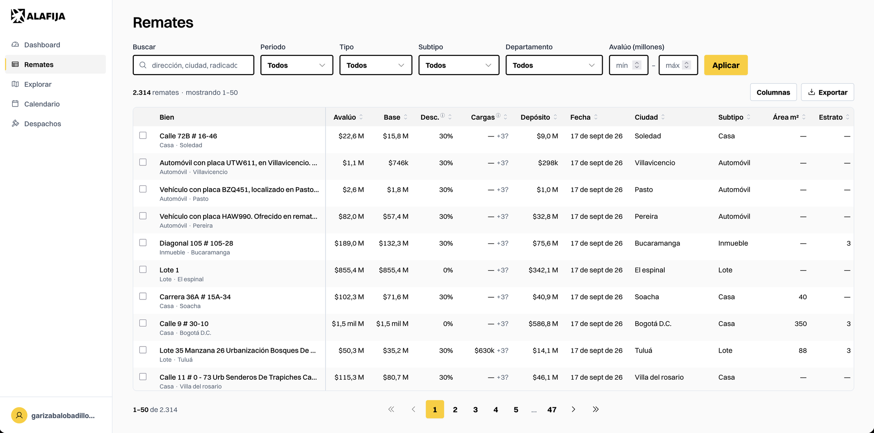This screenshot has height=433, width=874.
Task: Click the Avalúo máx stepper
Action: 687,65
